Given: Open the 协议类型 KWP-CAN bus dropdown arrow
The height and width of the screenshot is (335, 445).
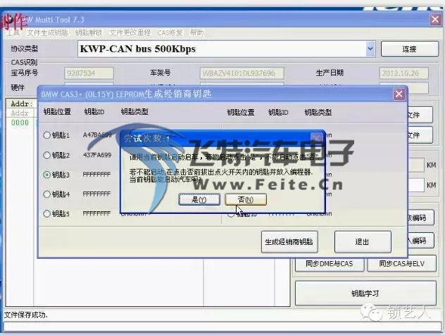Looking at the screenshot, I should pos(370,49).
